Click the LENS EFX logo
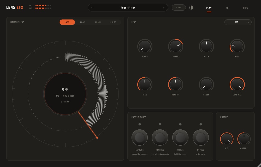 [15, 8]
